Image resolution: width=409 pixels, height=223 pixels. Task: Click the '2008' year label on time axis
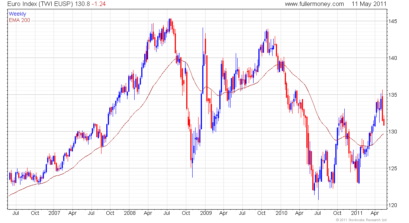(x=130, y=213)
